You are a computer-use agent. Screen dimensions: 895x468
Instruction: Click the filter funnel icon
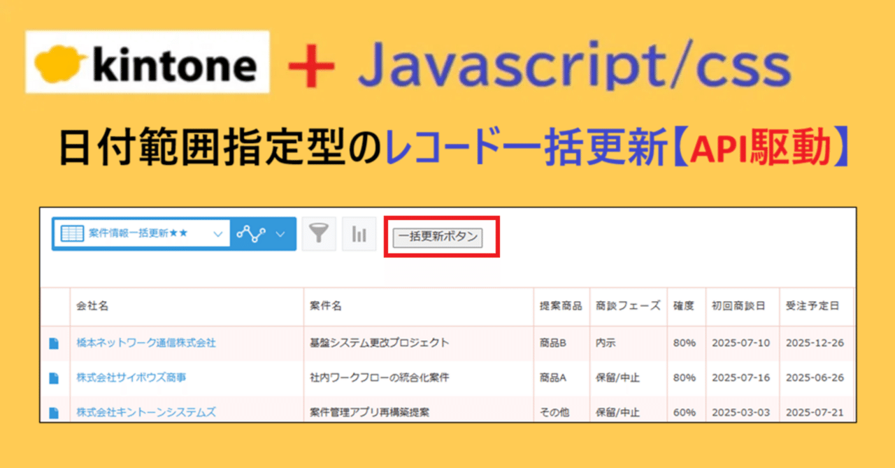point(319,234)
